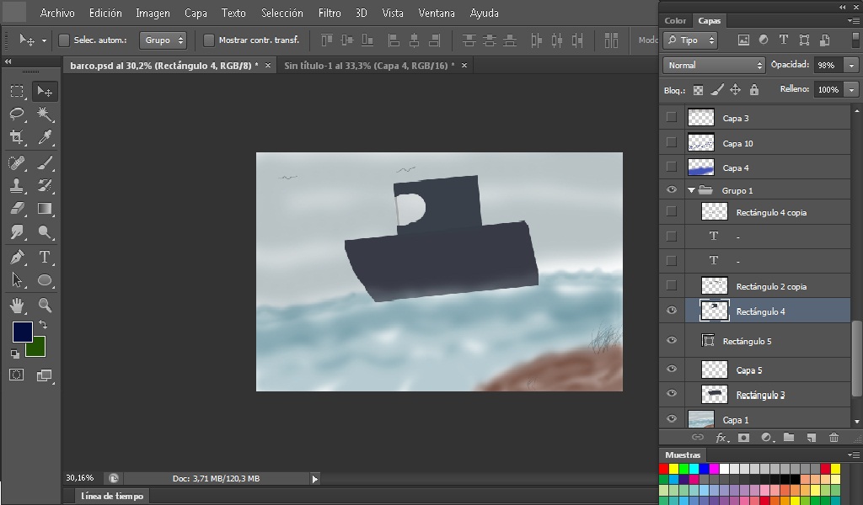The width and height of the screenshot is (863, 505).
Task: Switch to the Sin título-1 document tab
Action: pos(368,65)
